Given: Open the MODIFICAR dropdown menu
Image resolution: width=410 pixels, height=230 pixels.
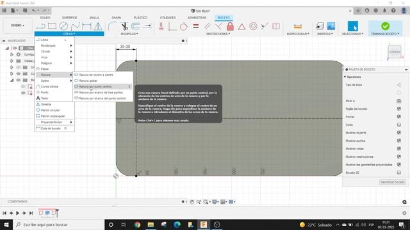Looking at the screenshot, I should 129,34.
